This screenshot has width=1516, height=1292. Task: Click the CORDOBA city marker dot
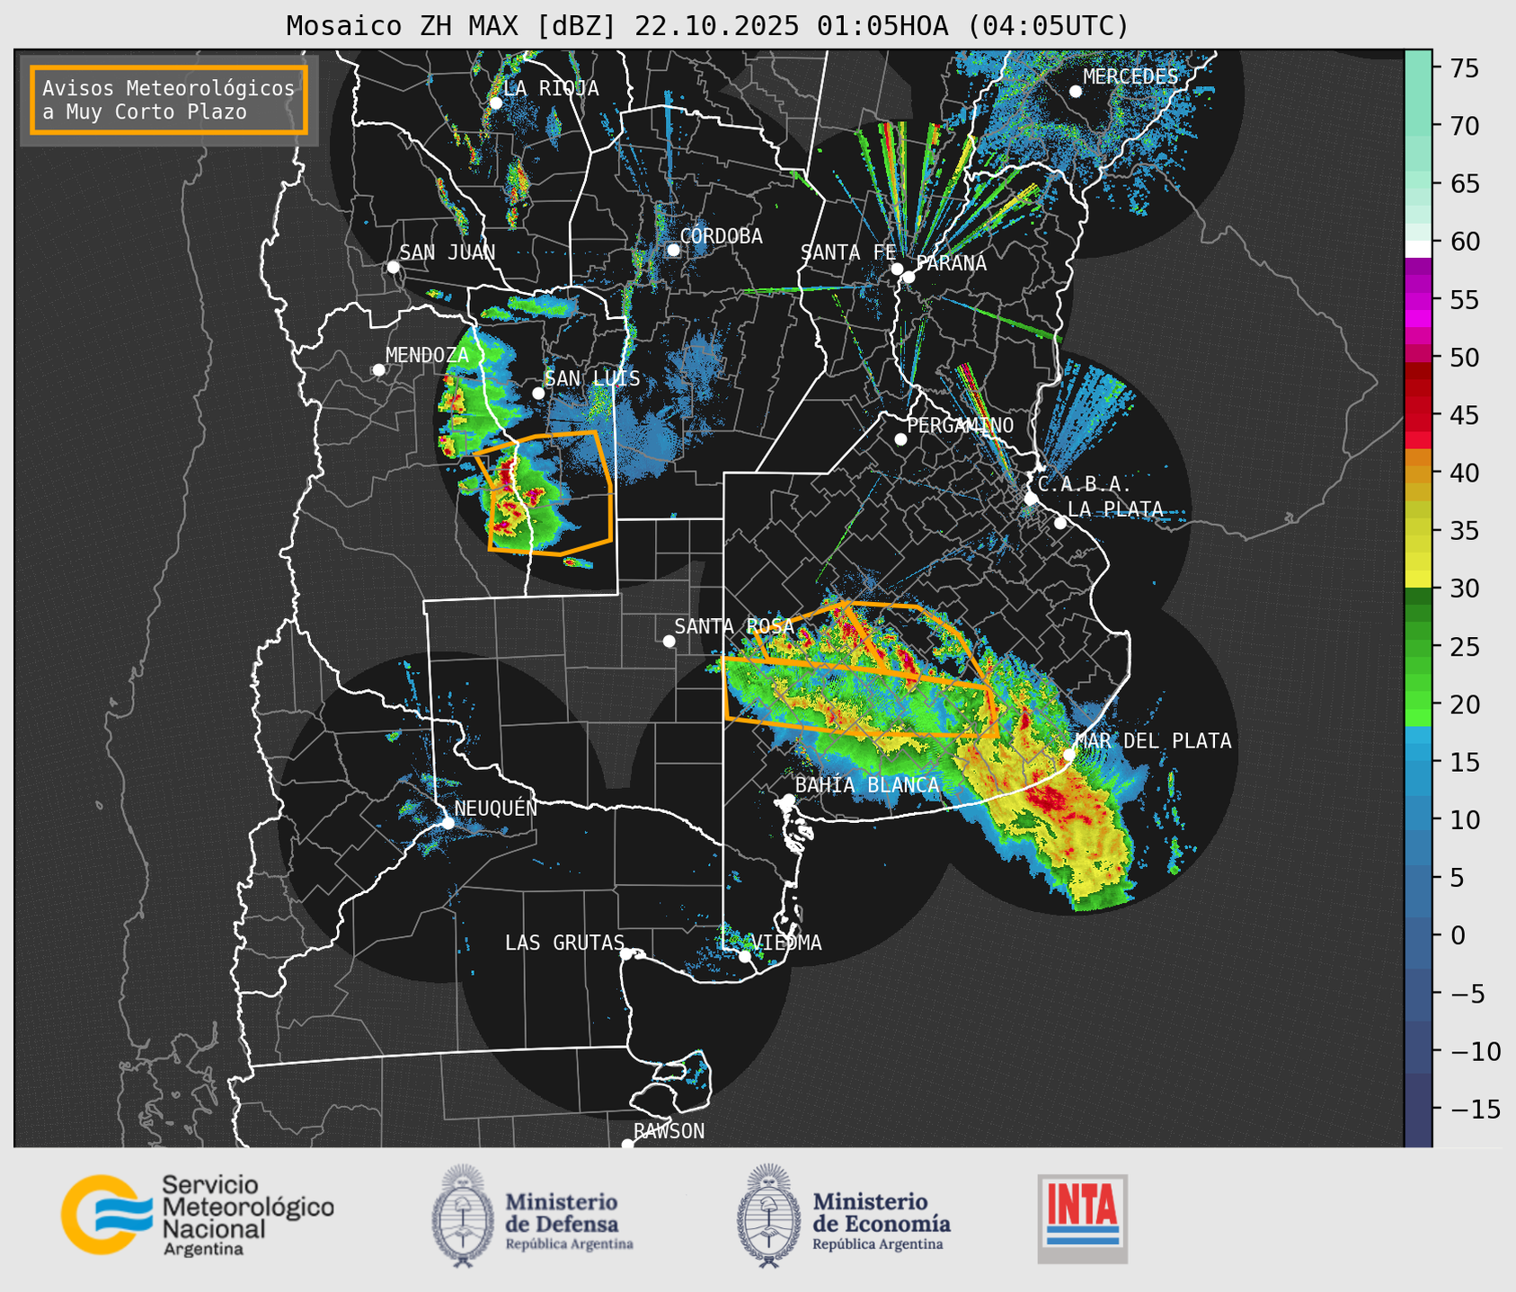[673, 250]
